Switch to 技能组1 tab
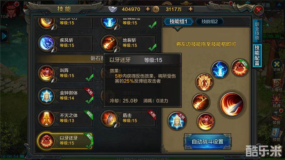This screenshot has height=160, width=285. pos(178,22)
